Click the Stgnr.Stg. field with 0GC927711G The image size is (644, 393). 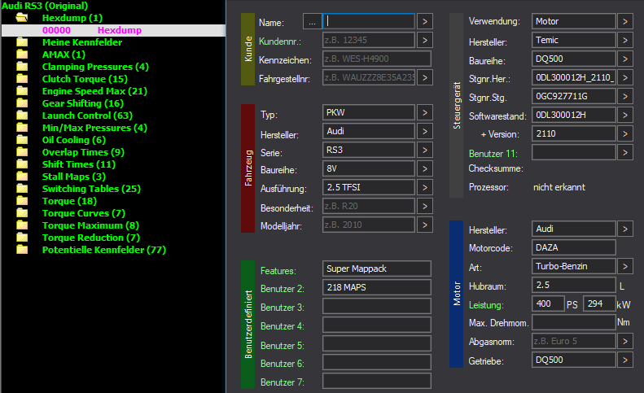574,96
